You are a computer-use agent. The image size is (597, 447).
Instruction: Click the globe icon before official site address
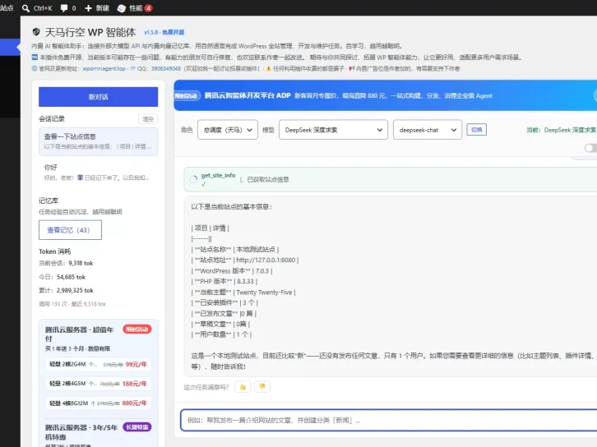click(35, 68)
